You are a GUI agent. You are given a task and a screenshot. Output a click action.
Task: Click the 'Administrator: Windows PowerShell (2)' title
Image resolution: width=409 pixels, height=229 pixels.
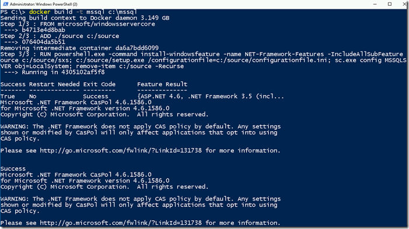[x=44, y=4]
